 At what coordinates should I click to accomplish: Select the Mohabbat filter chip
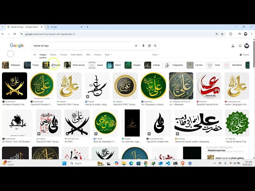pyautogui.click(x=233, y=65)
